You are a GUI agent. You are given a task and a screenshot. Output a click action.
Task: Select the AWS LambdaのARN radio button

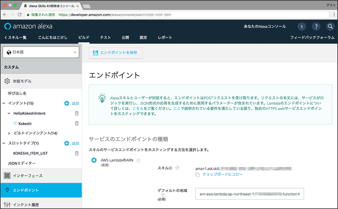tap(94, 160)
